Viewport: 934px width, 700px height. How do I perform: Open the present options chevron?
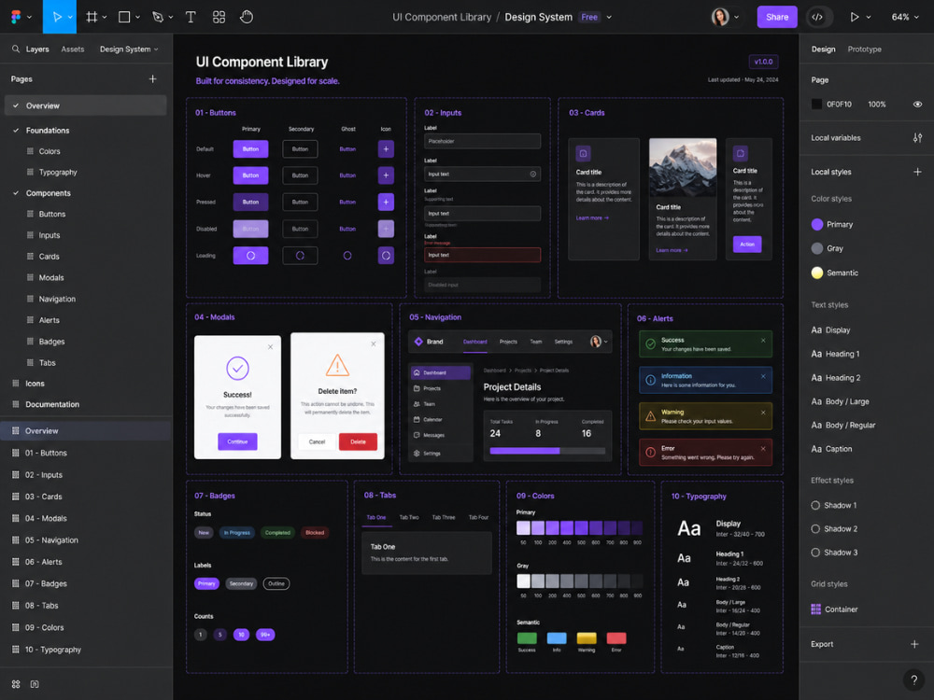pos(868,17)
